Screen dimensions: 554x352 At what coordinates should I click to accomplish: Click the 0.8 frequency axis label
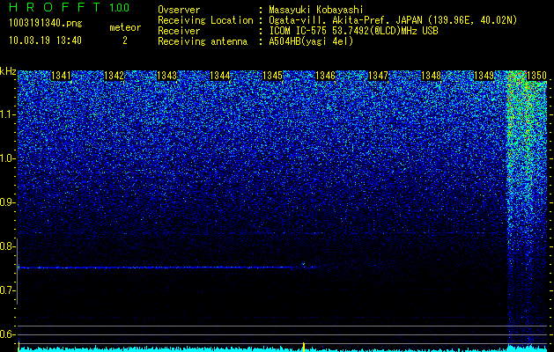(7, 246)
